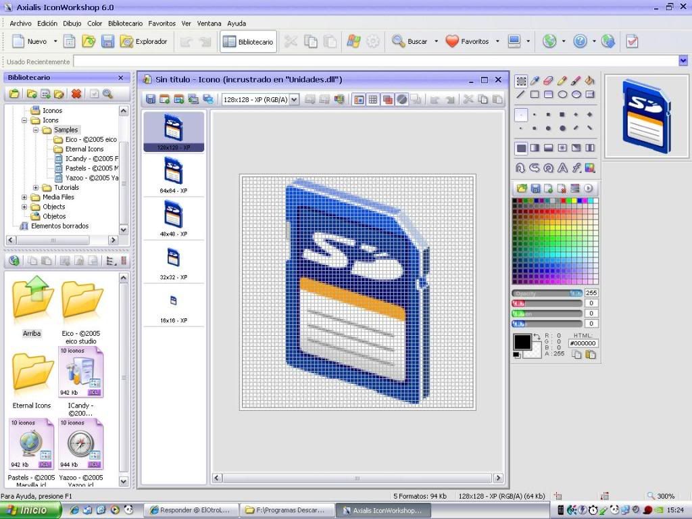This screenshot has height=519, width=692.
Task: Click the swap foreground/background colors arrow
Action: point(537,337)
